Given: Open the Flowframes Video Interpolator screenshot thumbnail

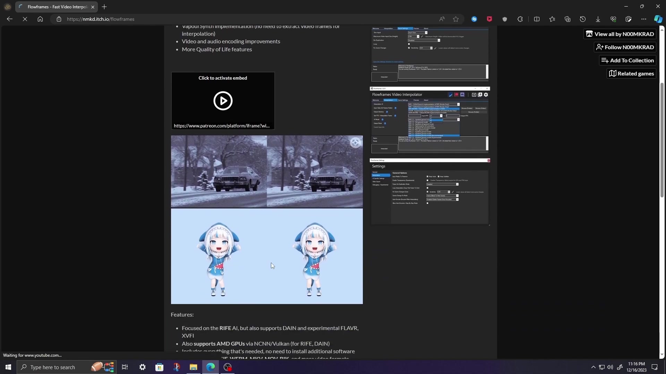Looking at the screenshot, I should [430, 120].
